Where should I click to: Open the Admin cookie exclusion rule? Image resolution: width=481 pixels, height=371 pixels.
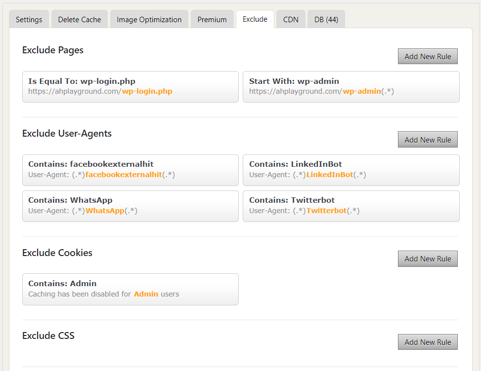pos(130,289)
